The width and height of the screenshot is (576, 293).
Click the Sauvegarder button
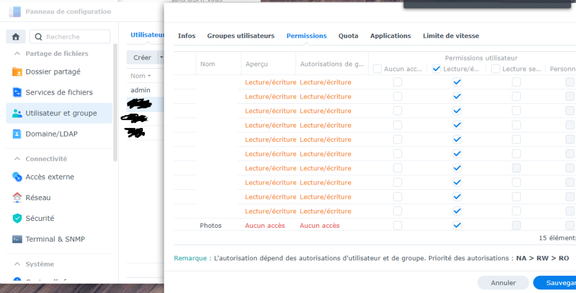(555, 283)
